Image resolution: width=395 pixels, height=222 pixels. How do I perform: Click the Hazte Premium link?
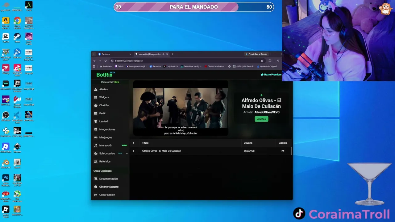pyautogui.click(x=271, y=75)
